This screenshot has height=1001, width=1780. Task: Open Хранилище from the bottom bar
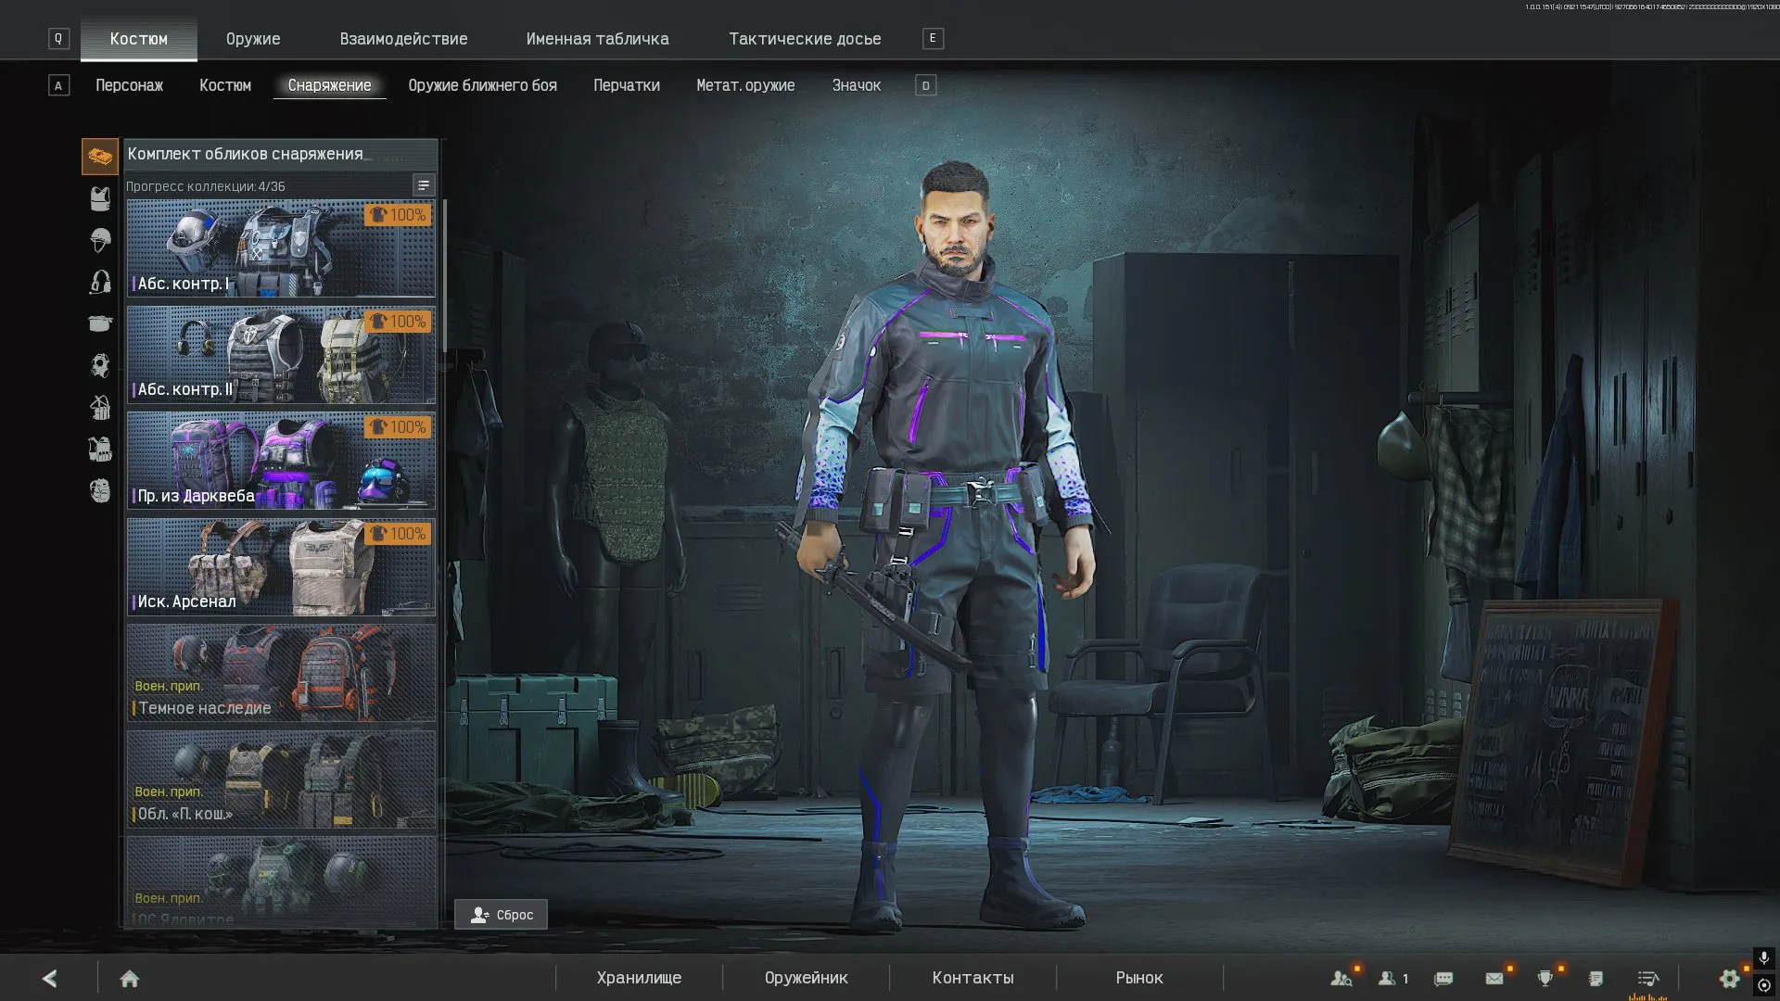(x=639, y=978)
